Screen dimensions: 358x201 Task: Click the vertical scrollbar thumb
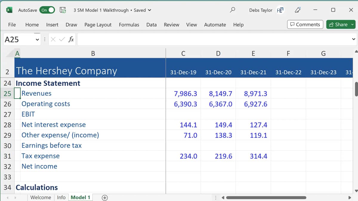[356, 89]
